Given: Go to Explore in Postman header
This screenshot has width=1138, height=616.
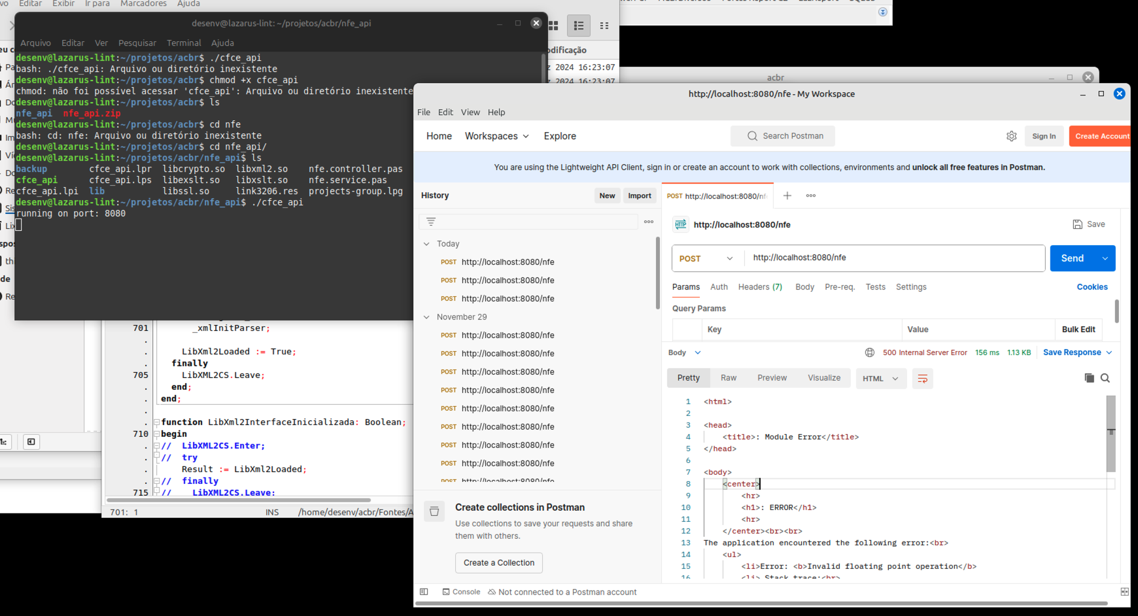Looking at the screenshot, I should (x=560, y=136).
